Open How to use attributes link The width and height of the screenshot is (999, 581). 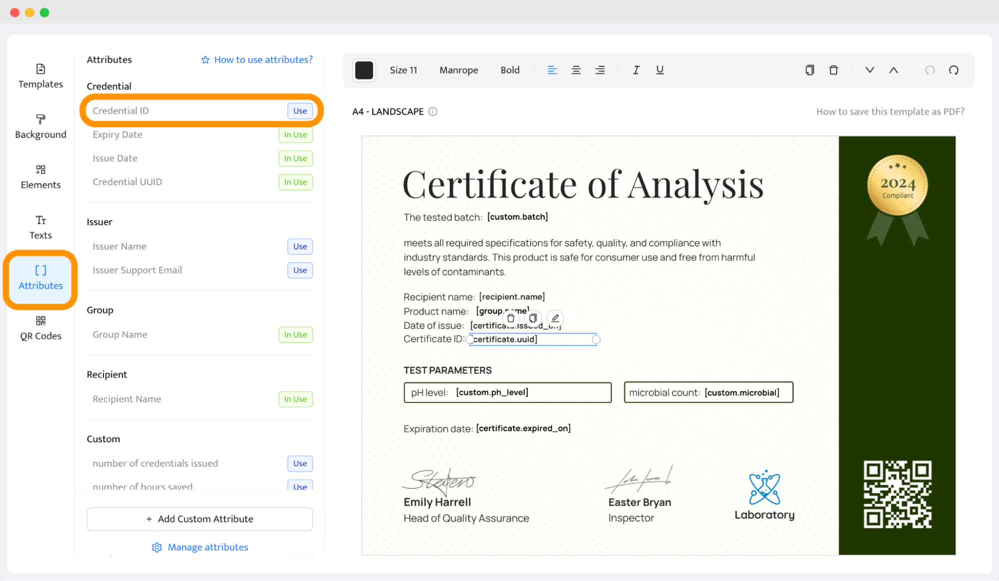(x=257, y=60)
